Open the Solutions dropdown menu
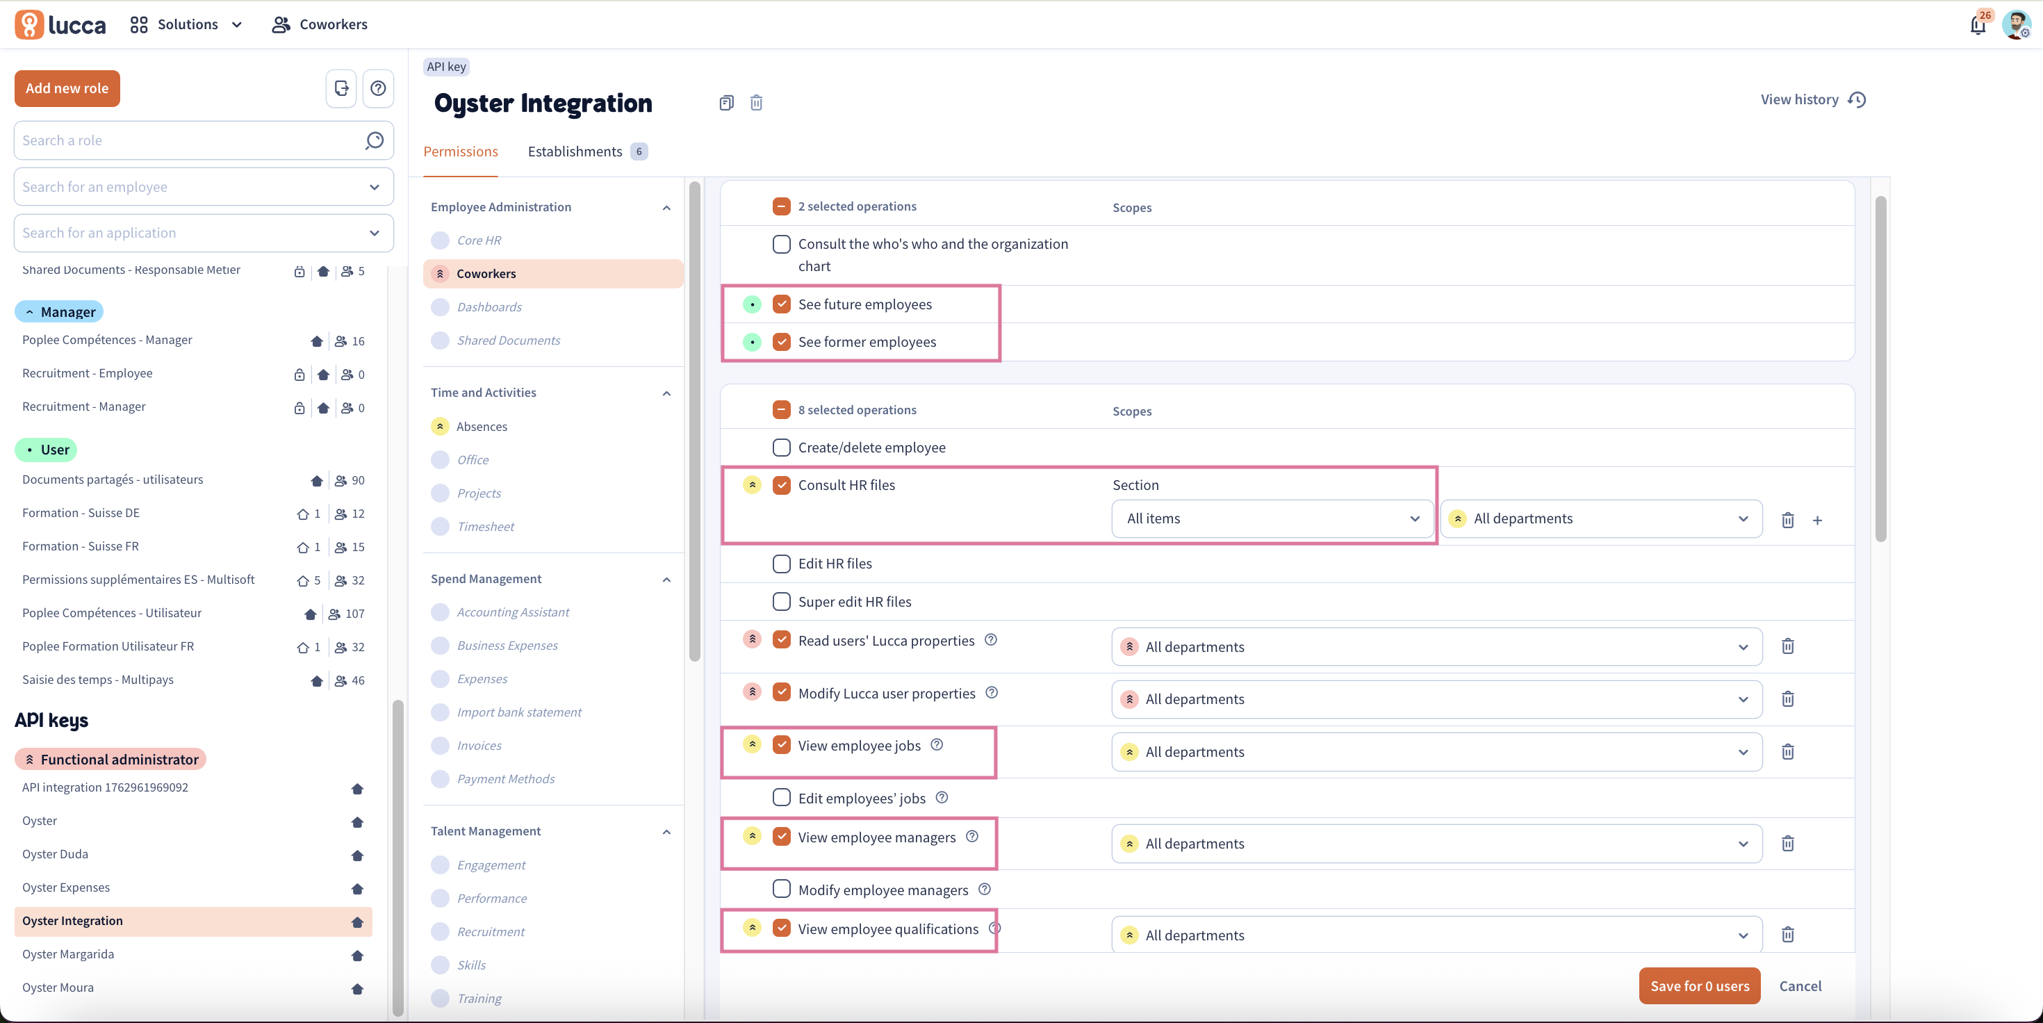The height and width of the screenshot is (1023, 2043). 187,24
